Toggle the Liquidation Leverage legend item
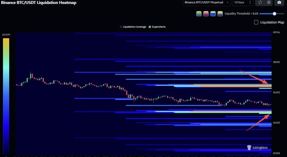This screenshot has height=157, width=287. [x=133, y=27]
